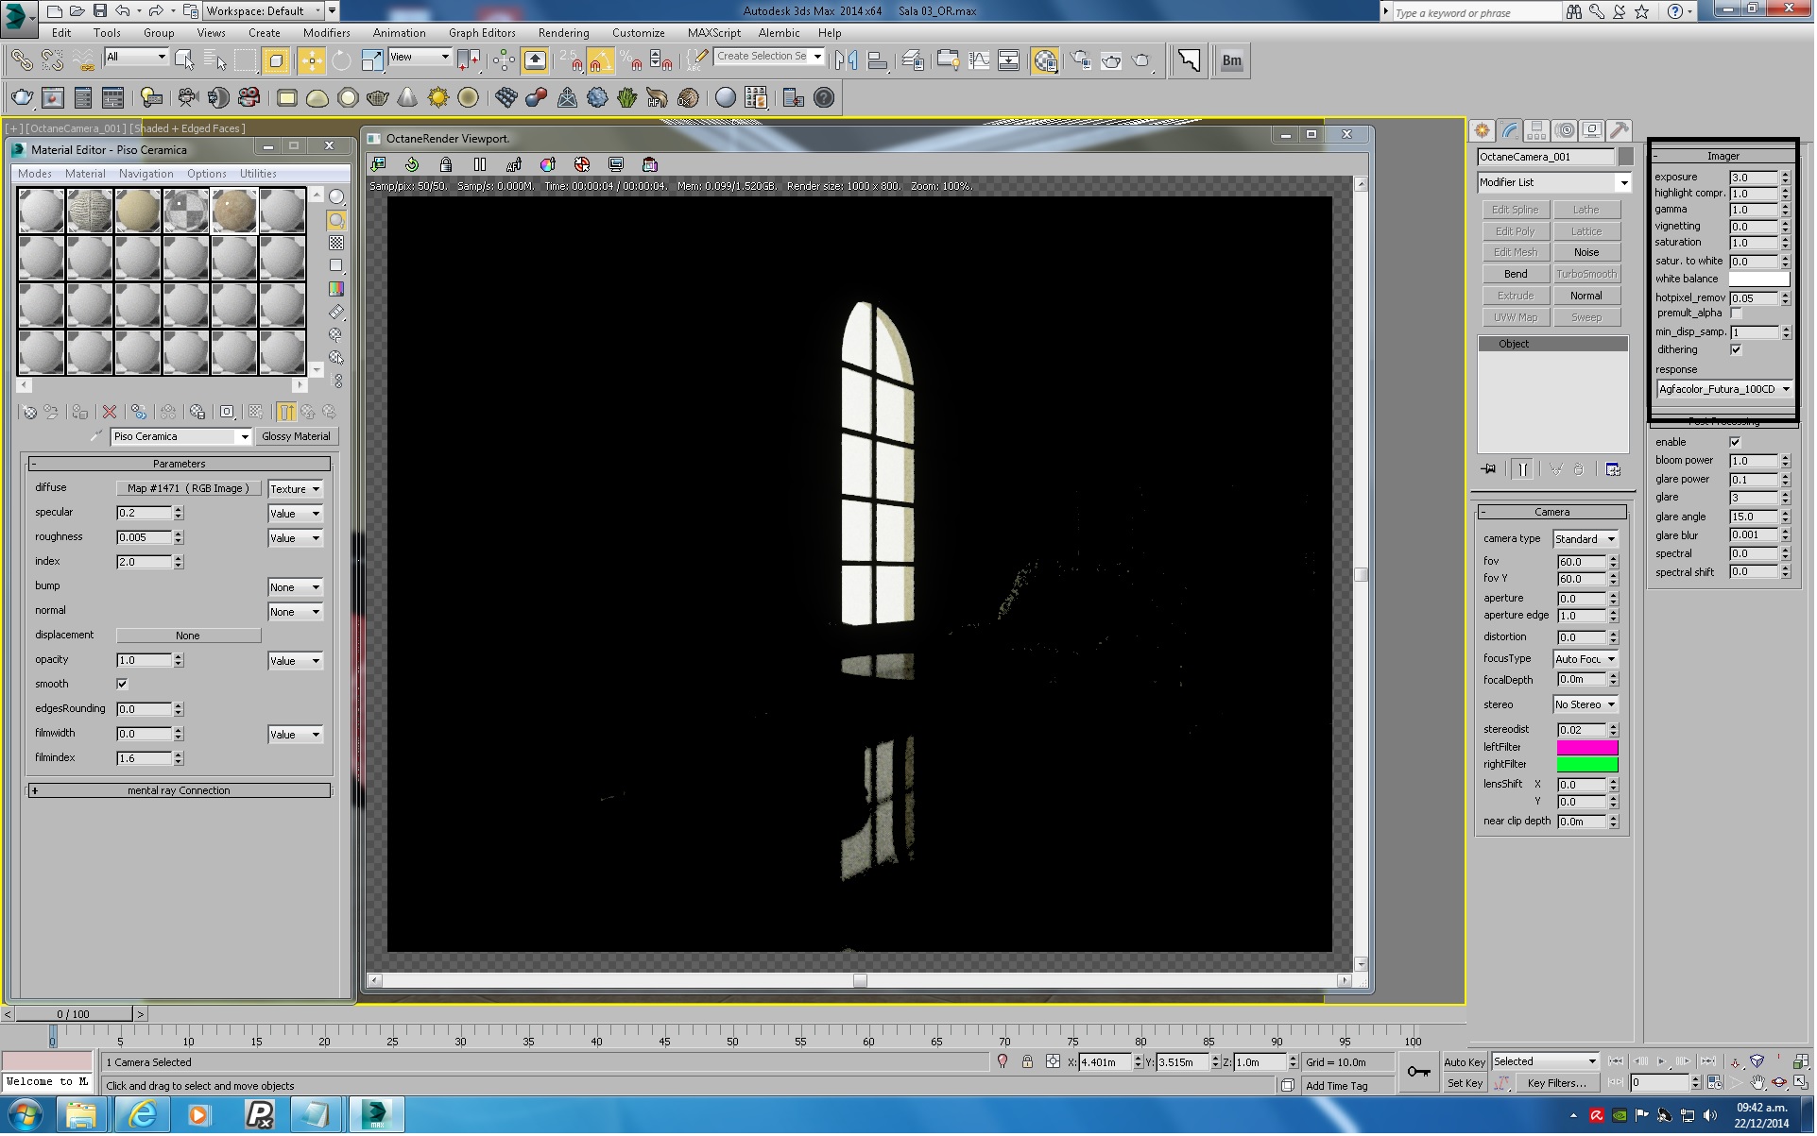Restart the Octane render with green arrow
The height and width of the screenshot is (1136, 1817).
click(x=412, y=165)
